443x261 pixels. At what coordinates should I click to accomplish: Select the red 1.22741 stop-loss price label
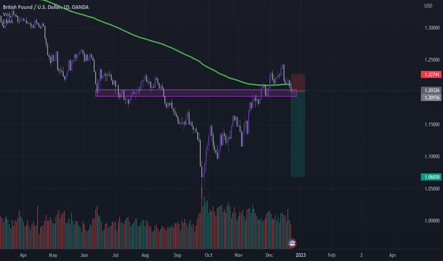click(431, 75)
